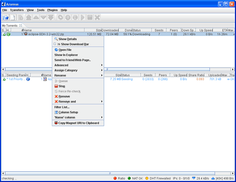Image resolution: width=236 pixels, height=182 pixels.
Task: Click the toolbar play/start icon
Action: pos(82,18)
